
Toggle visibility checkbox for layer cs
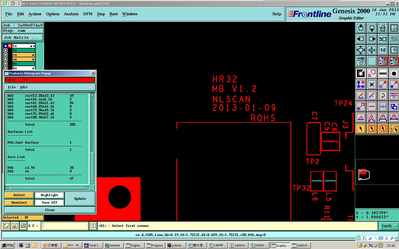tap(6, 55)
